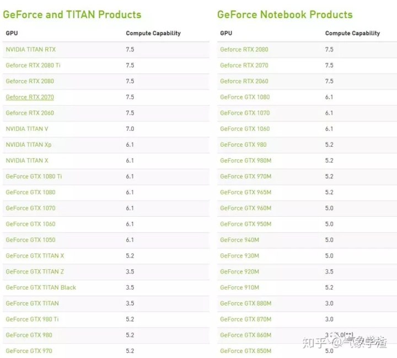This screenshot has height=358, width=397.
Task: Open the GeForce 910M link
Action: 239,287
